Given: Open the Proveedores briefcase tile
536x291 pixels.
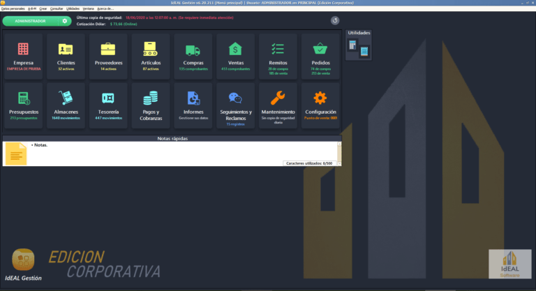Looking at the screenshot, I should (x=108, y=56).
